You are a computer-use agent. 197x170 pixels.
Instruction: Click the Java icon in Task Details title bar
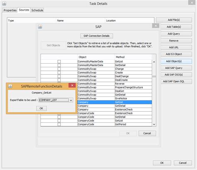[4, 3]
